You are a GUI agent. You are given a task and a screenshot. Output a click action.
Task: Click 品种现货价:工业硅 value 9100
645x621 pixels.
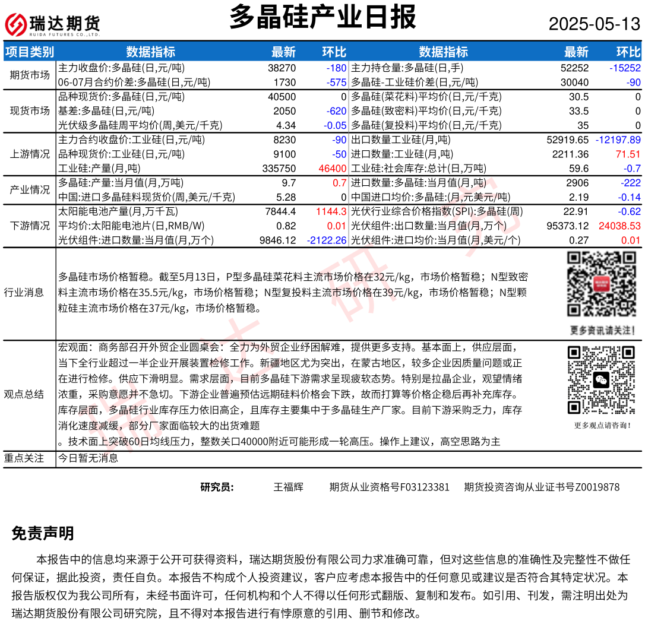[284, 154]
